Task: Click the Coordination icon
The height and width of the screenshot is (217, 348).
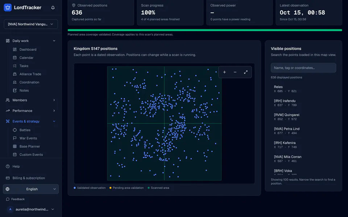Action: (x=14, y=82)
